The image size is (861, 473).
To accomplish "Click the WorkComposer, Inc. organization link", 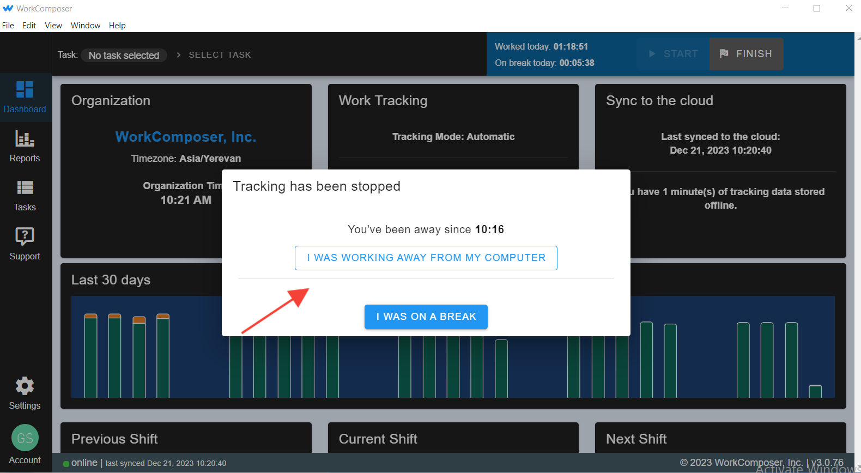I will tap(185, 137).
